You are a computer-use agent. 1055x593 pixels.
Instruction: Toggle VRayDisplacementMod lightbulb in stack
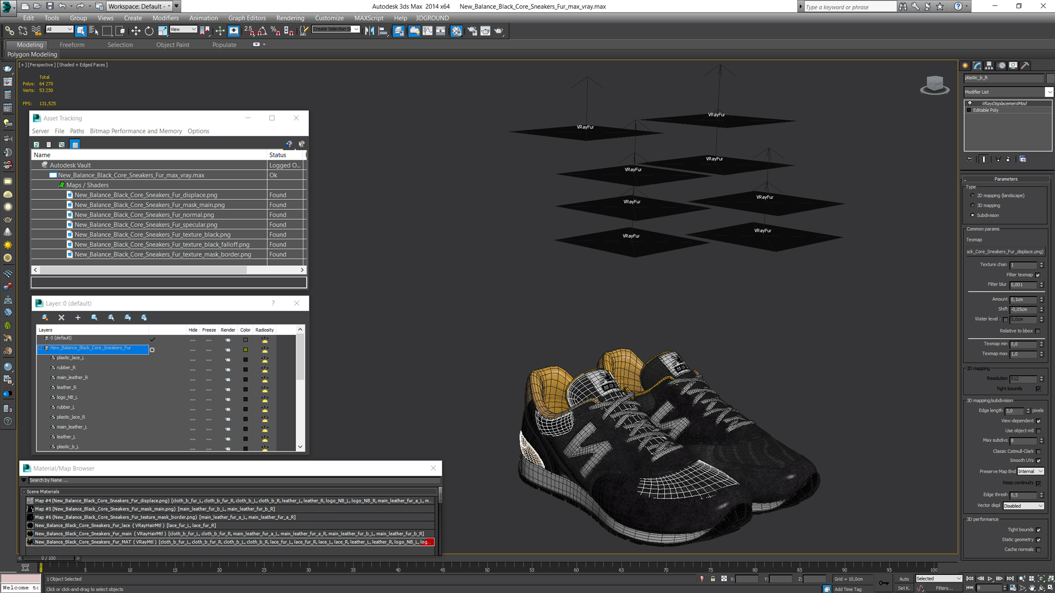coord(970,103)
